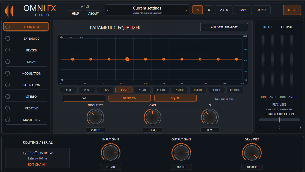The image size is (305, 172).
Task: Toggle the Stereo module power circle
Action: tap(8, 97)
